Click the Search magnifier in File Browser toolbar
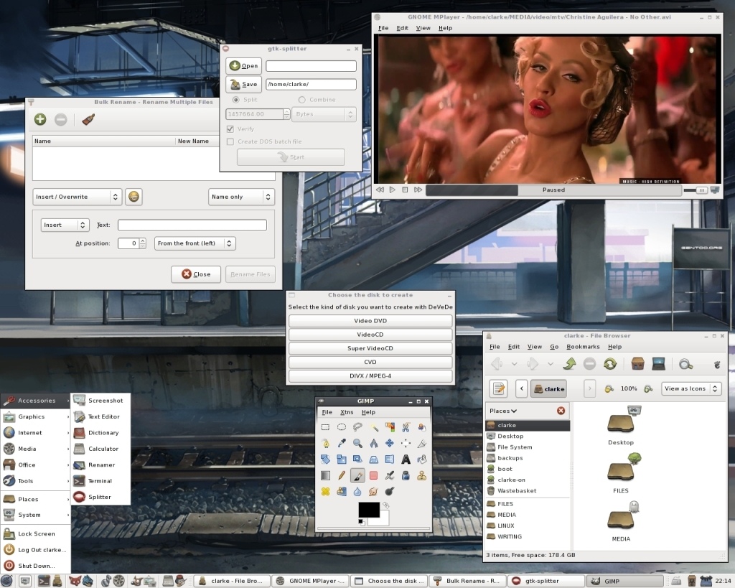The width and height of the screenshot is (735, 588). pos(685,363)
